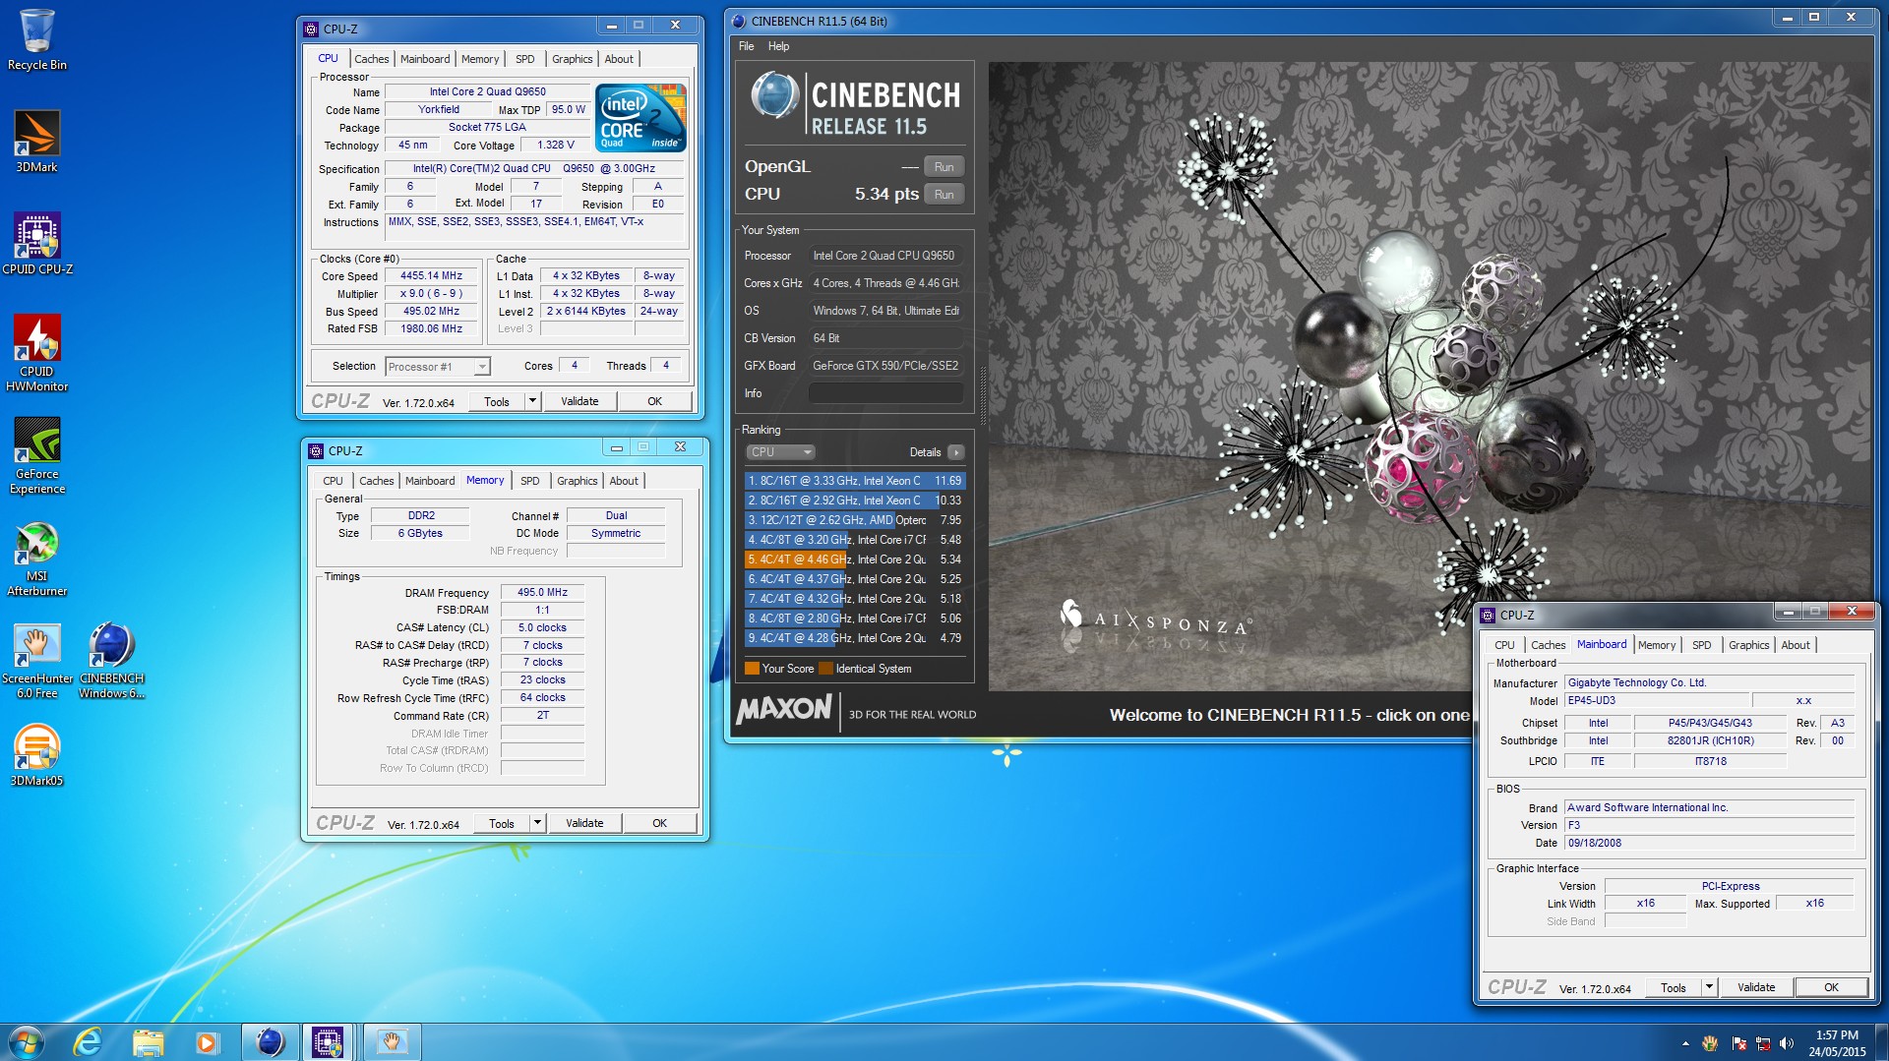
Task: Click OK in Memory CPU-Z window
Action: click(x=659, y=823)
